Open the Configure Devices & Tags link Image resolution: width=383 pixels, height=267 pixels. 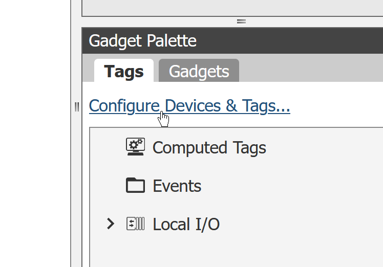click(x=189, y=106)
